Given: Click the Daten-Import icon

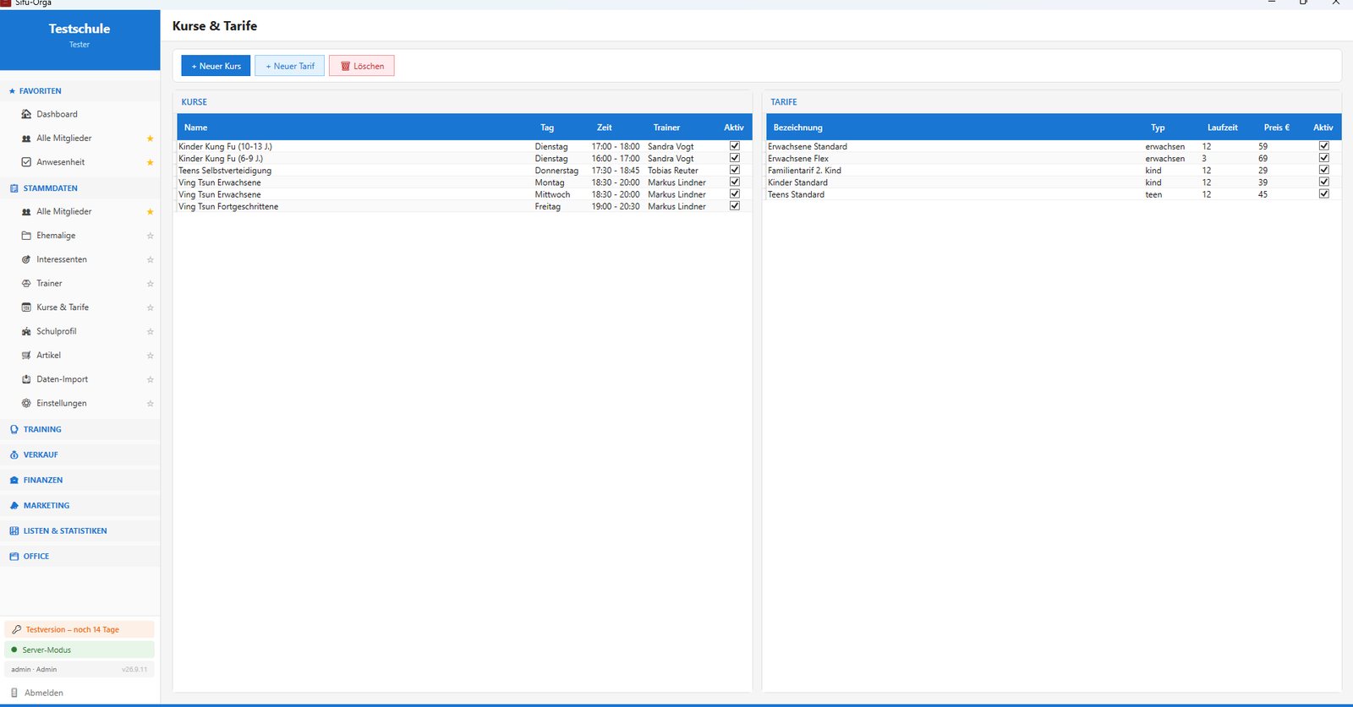Looking at the screenshot, I should 26,379.
